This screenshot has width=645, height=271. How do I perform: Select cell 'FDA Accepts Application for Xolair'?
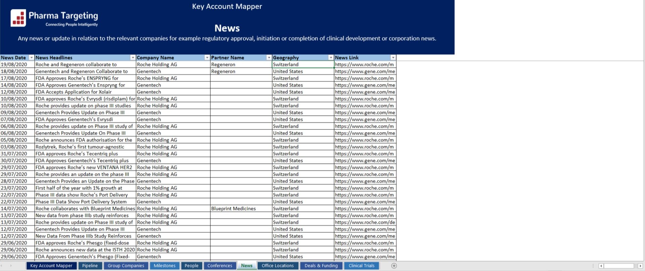(85, 92)
